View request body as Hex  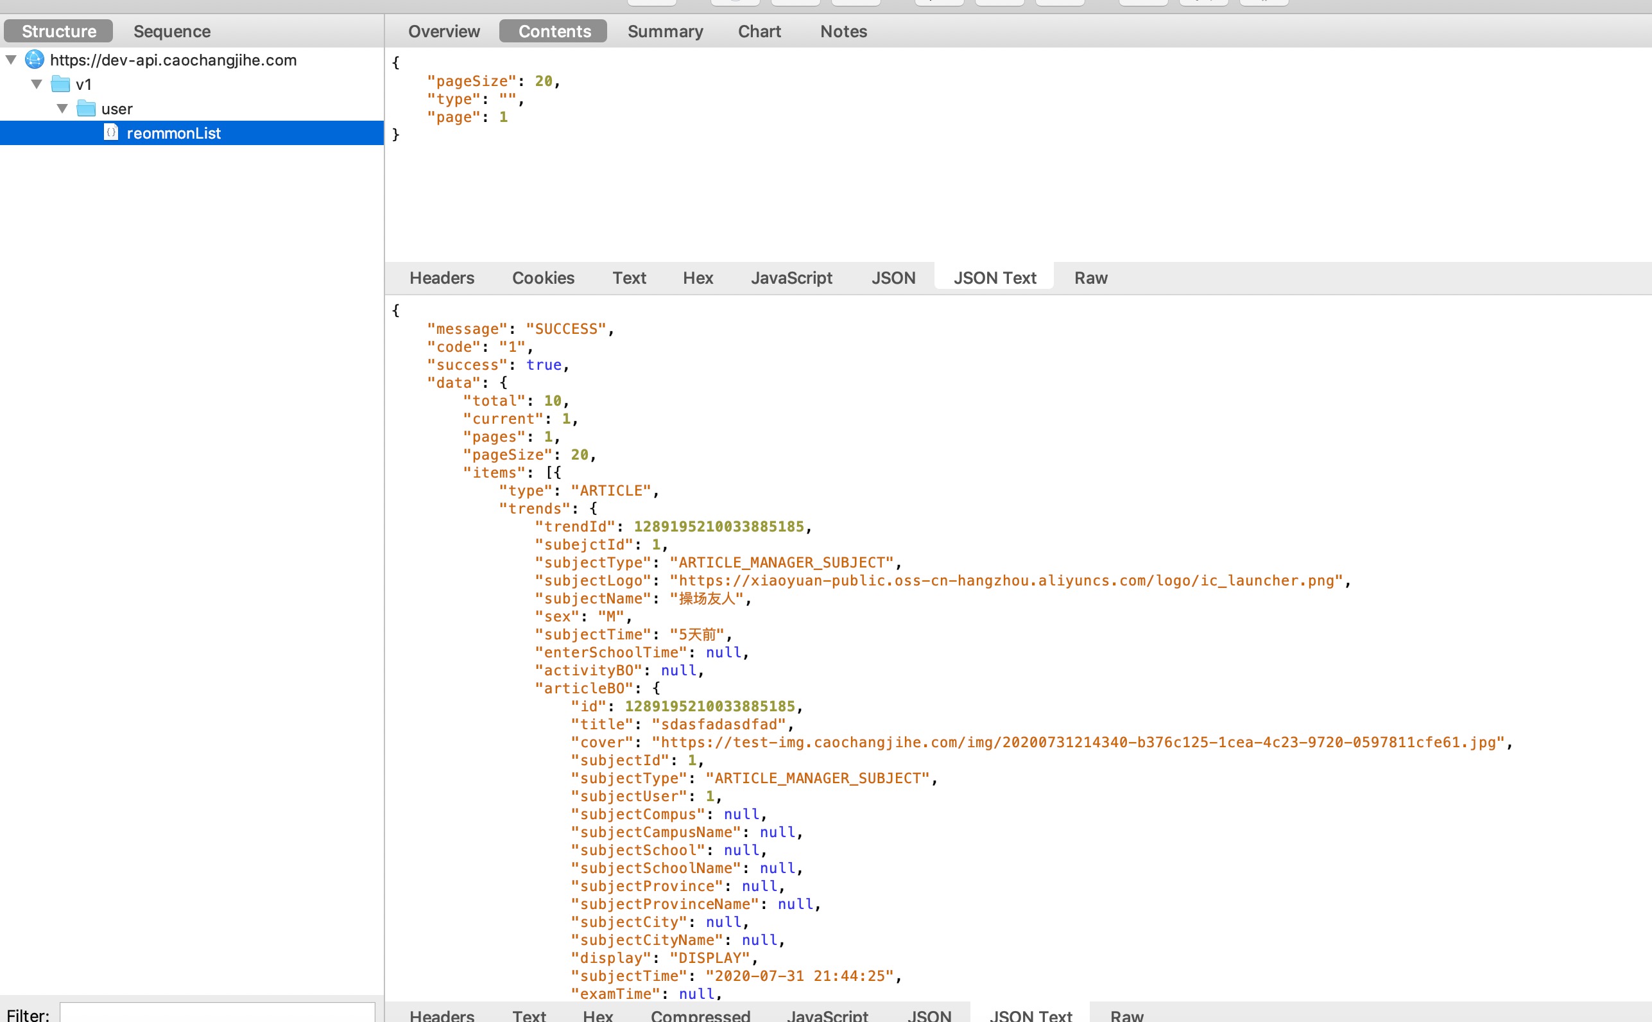[x=697, y=278]
